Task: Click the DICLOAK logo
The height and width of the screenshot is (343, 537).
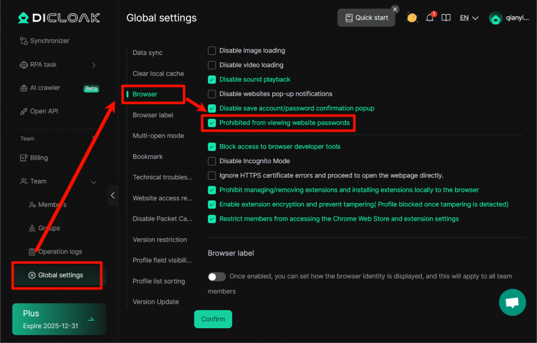Action: 59,18
